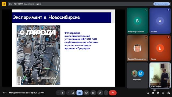
Task: Select the ИСИ СО РАН self-view tile
Action: click(160, 75)
